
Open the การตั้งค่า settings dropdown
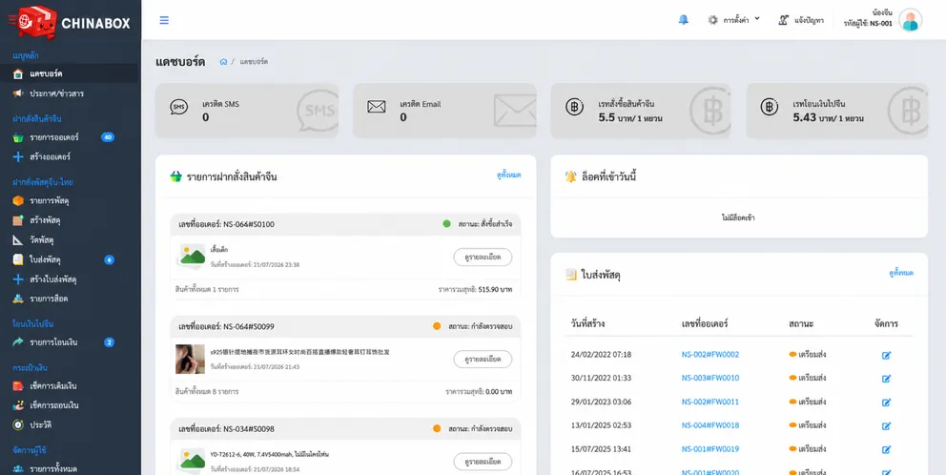click(733, 20)
